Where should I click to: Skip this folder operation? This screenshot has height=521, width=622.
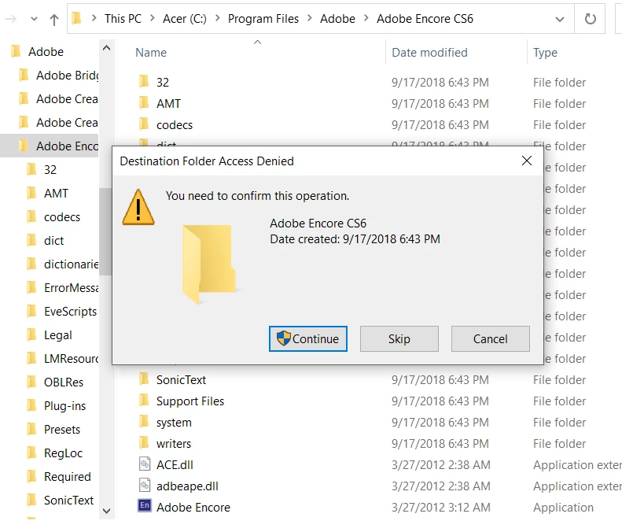[x=399, y=338]
